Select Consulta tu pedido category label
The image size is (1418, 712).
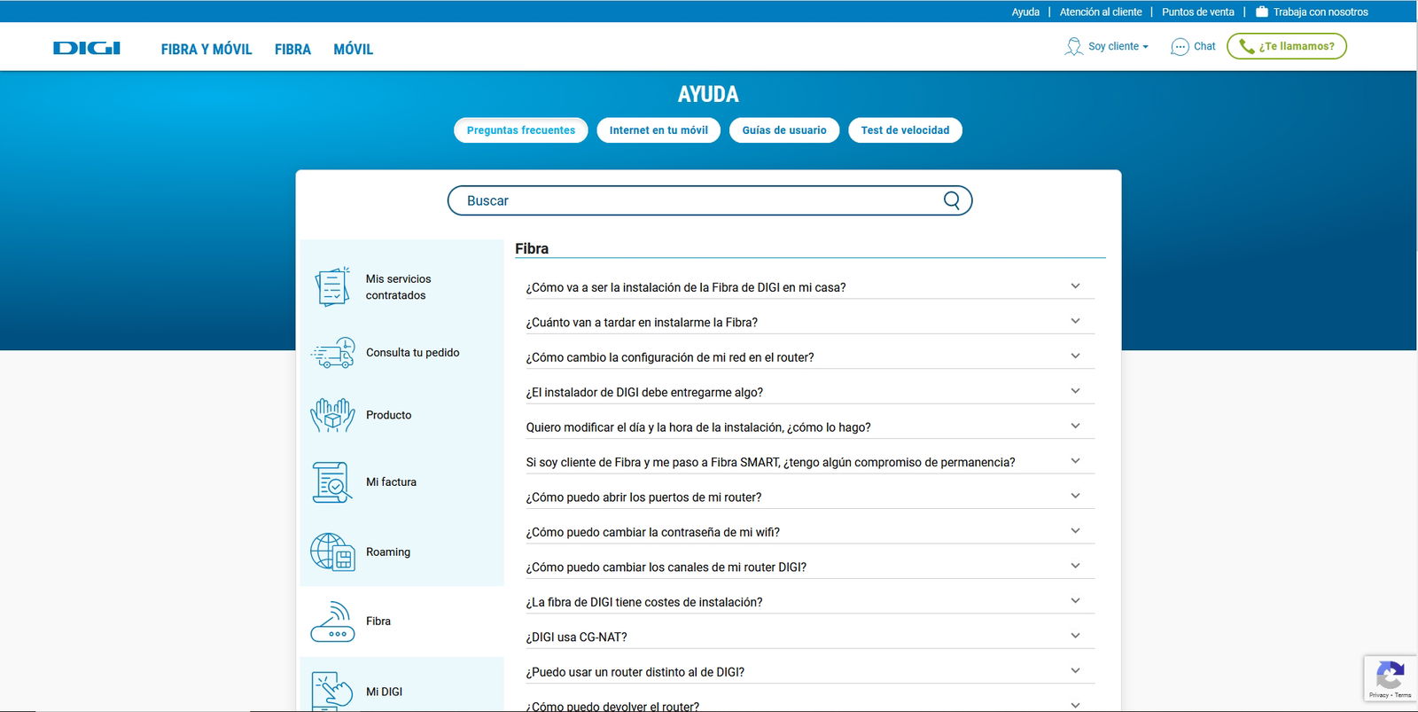413,353
